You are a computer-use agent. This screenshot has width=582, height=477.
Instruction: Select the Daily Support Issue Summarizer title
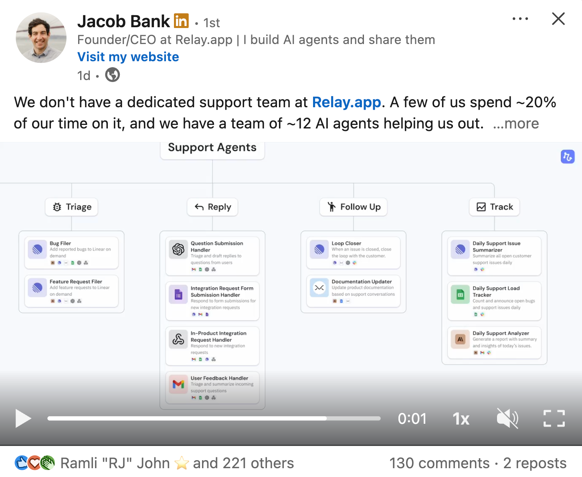pyautogui.click(x=497, y=247)
